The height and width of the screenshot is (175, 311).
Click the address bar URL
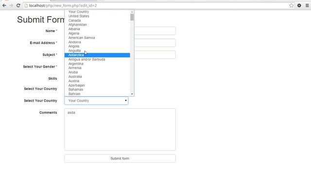click(x=63, y=5)
